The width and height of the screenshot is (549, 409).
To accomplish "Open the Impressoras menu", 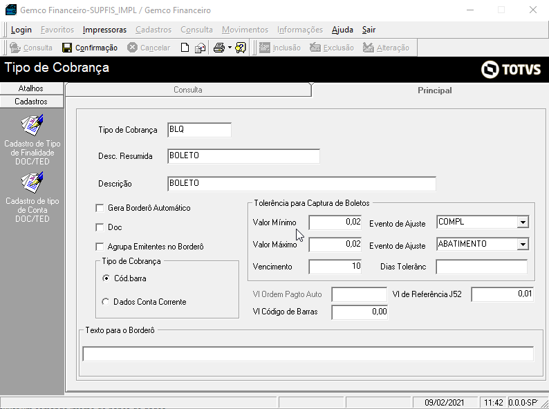I will (104, 30).
